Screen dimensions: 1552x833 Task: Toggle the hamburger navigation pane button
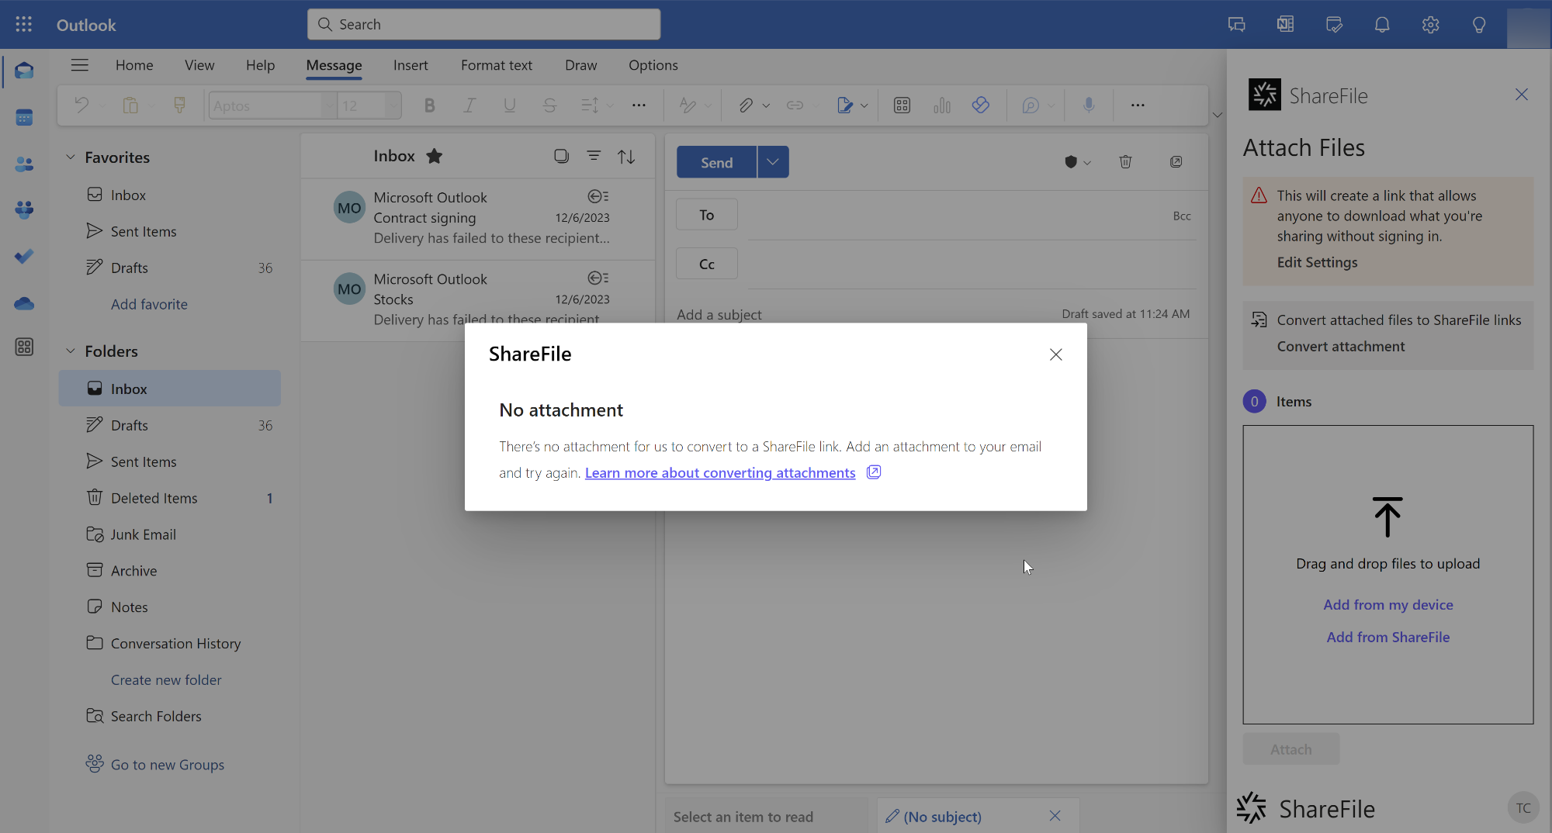pos(79,65)
